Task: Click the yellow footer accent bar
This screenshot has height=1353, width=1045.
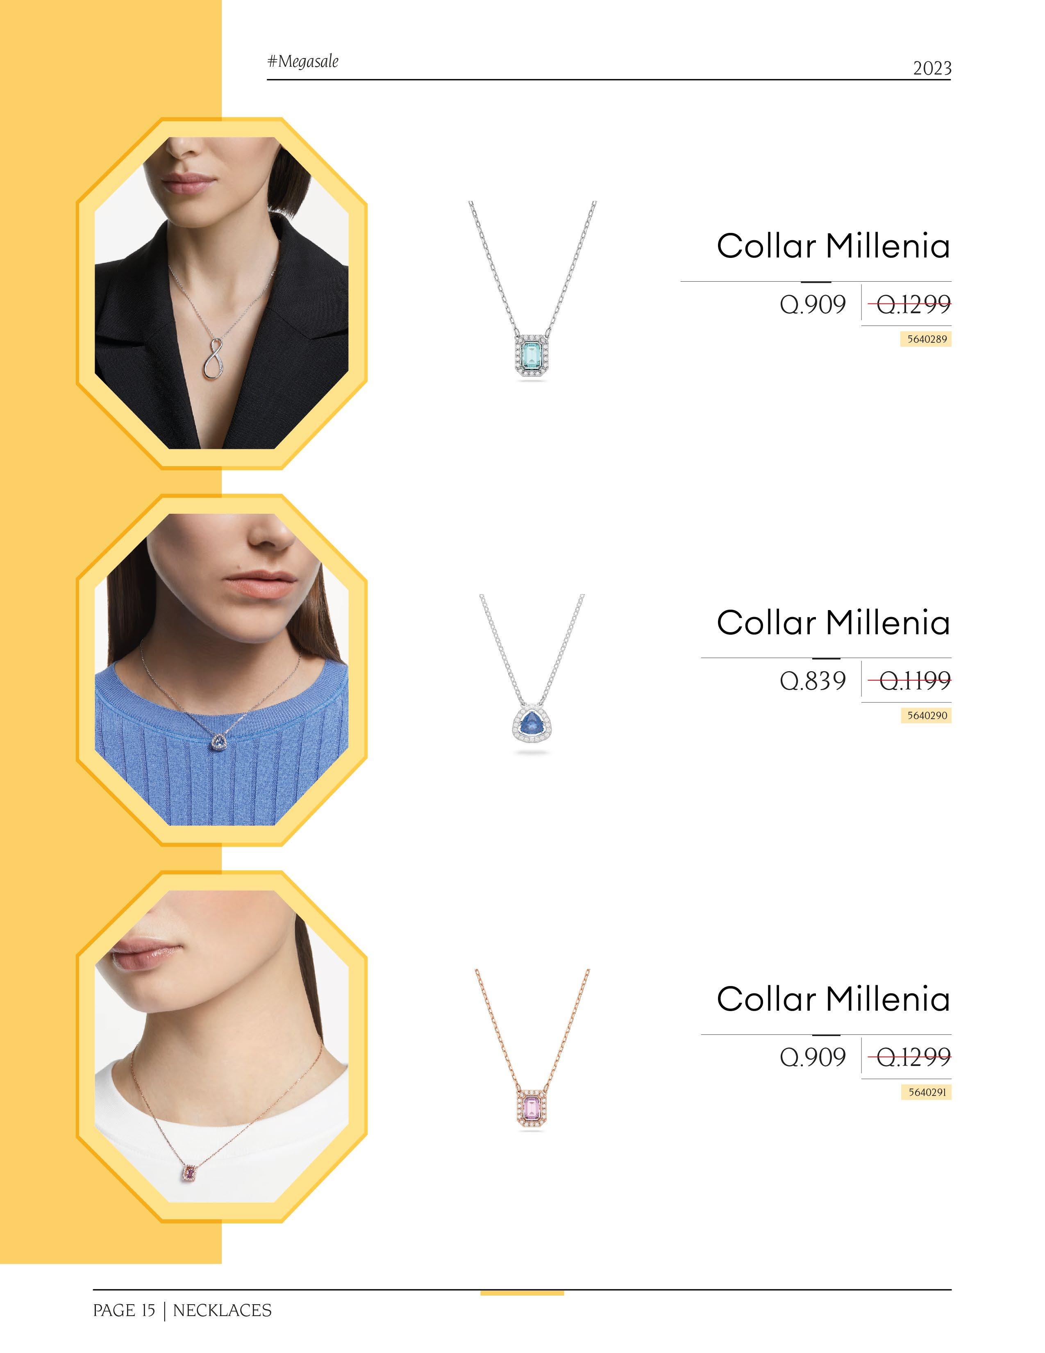Action: (x=522, y=1293)
